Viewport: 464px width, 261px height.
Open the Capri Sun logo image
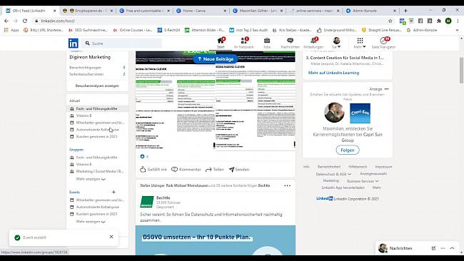(x=360, y=113)
